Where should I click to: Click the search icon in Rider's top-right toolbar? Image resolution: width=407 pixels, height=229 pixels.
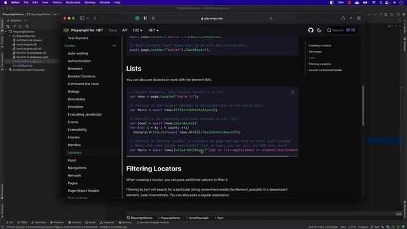(x=398, y=15)
